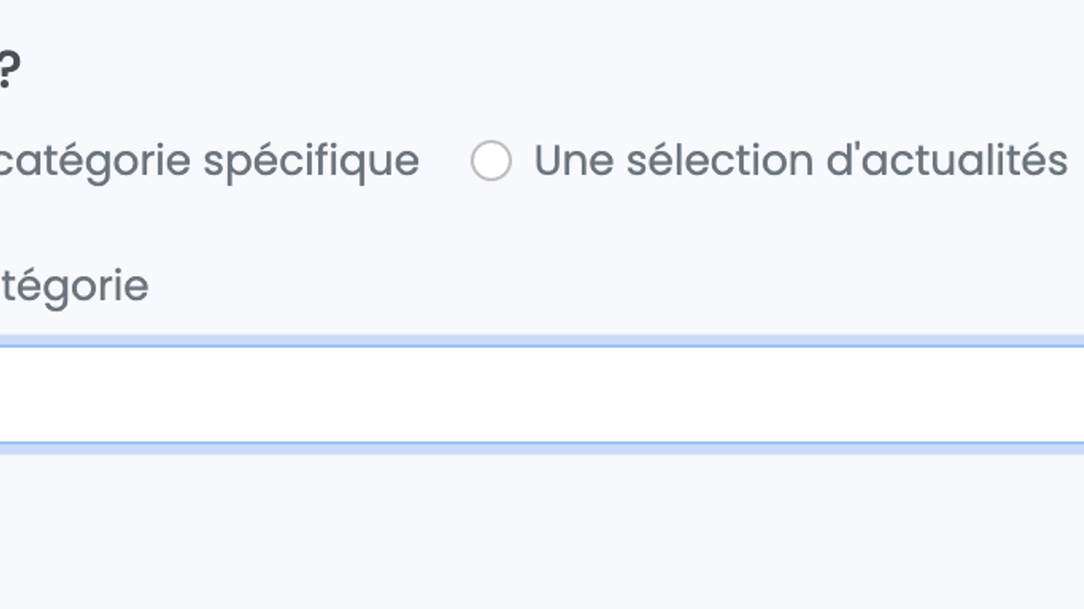Enable the news selection radio circle
Screen dimensions: 1084x609
tap(491, 161)
